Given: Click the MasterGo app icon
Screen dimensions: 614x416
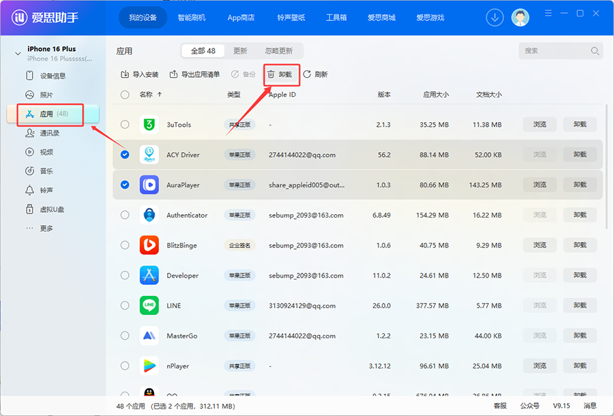Looking at the screenshot, I should (149, 336).
